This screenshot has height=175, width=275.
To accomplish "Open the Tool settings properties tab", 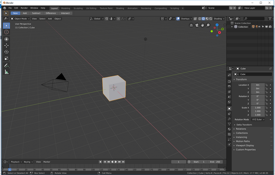I will 229,75.
